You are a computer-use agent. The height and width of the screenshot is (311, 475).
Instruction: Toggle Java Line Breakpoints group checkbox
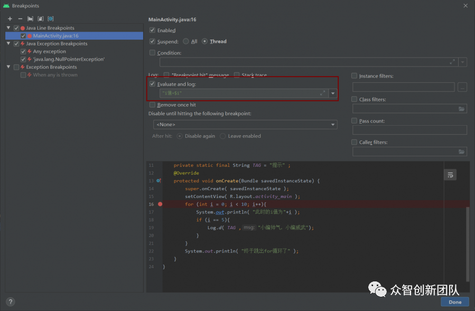[x=16, y=28]
